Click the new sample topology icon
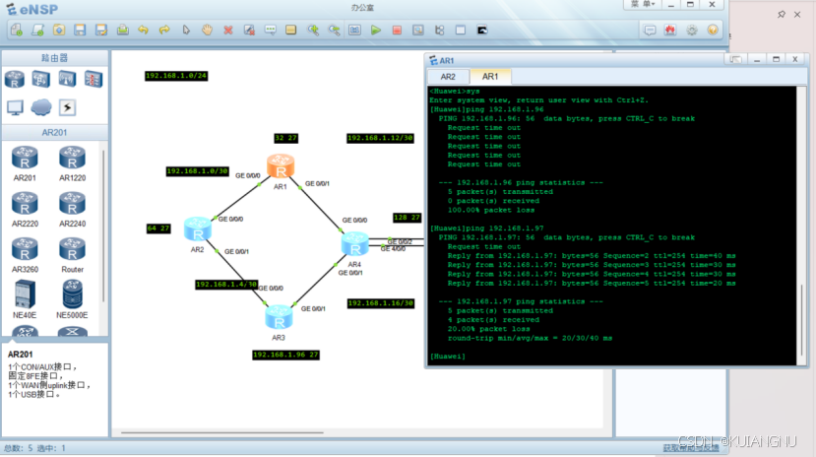The image size is (816, 457). pos(37,31)
